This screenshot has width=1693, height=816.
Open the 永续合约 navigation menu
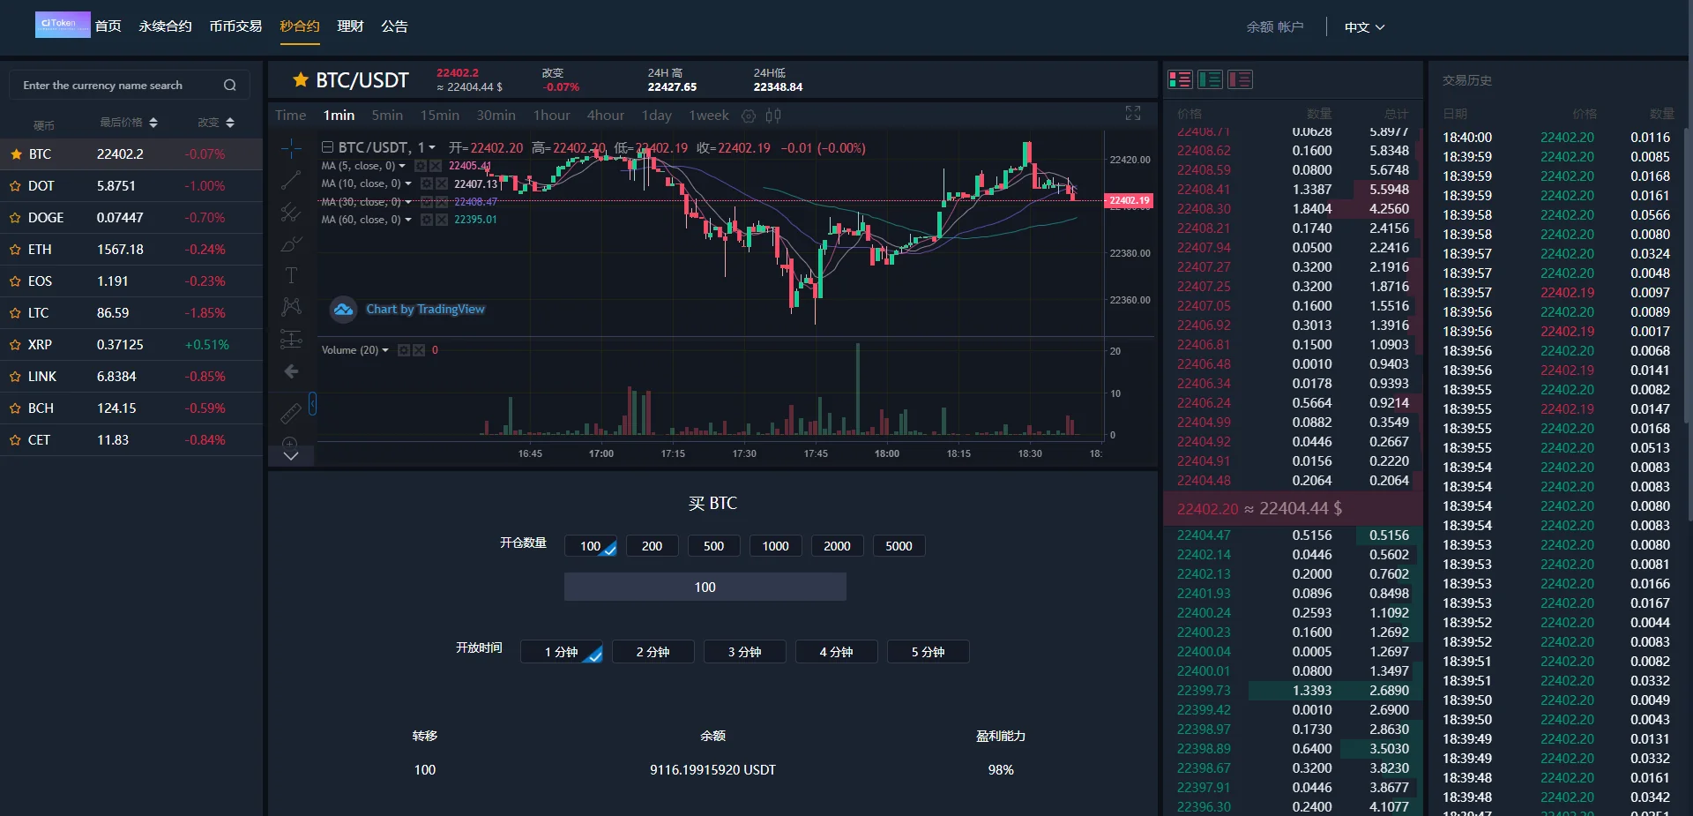coord(165,26)
